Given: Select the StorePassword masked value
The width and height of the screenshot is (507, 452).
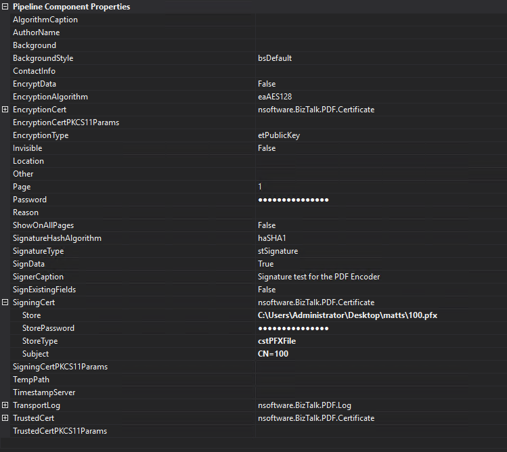Looking at the screenshot, I should click(x=293, y=328).
